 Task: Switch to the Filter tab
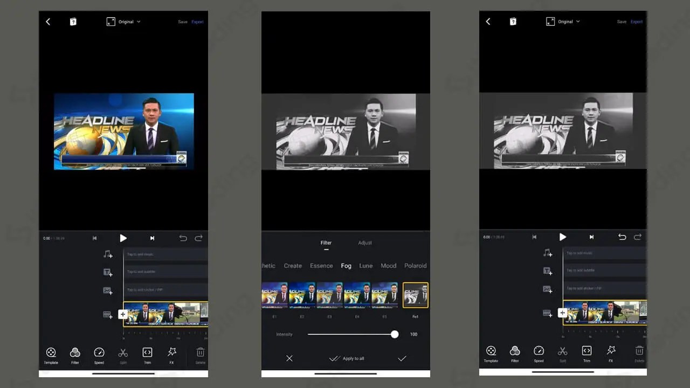(326, 243)
